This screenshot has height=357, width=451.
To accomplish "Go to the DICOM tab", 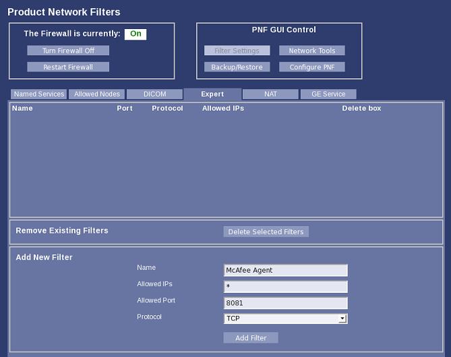I will point(154,94).
